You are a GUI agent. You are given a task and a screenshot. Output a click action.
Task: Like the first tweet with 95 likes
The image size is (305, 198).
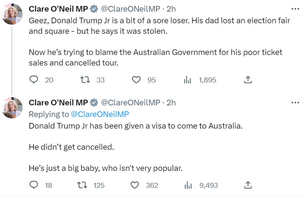click(136, 80)
